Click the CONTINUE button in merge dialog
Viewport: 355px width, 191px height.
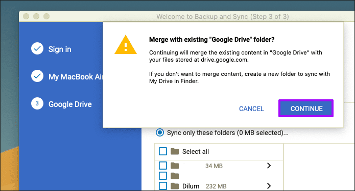(306, 108)
